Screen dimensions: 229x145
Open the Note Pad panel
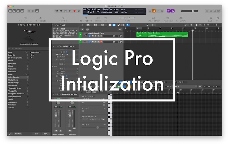coord(211,11)
